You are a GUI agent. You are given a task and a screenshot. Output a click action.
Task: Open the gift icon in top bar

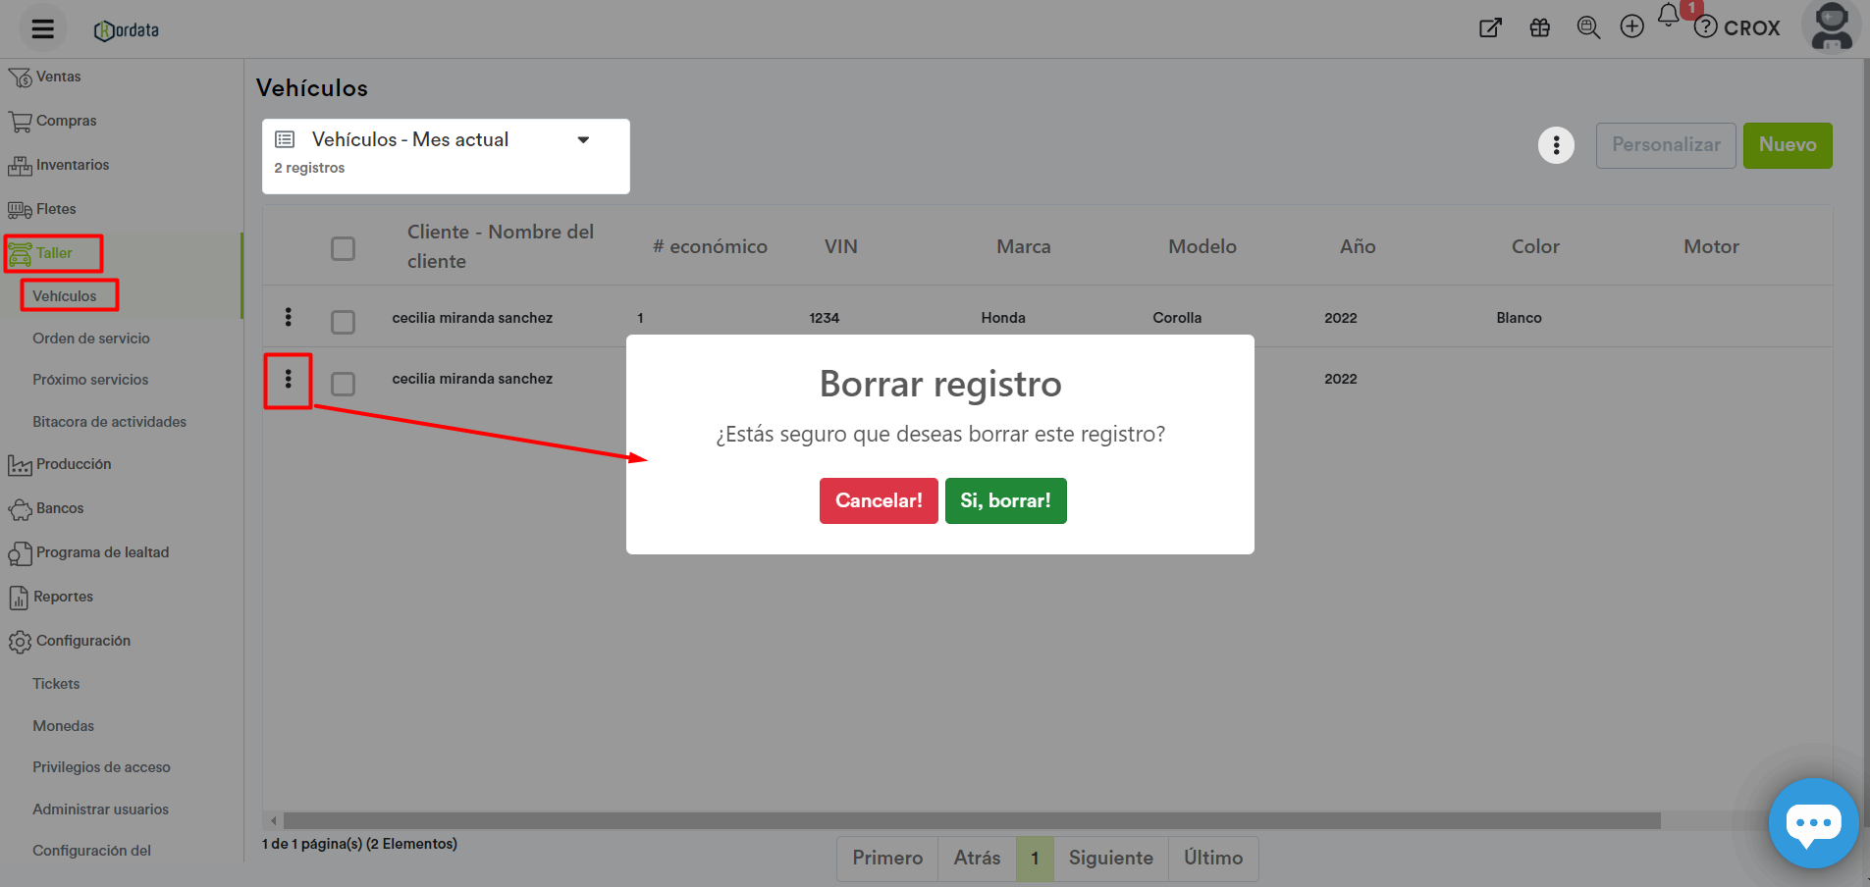1539,28
